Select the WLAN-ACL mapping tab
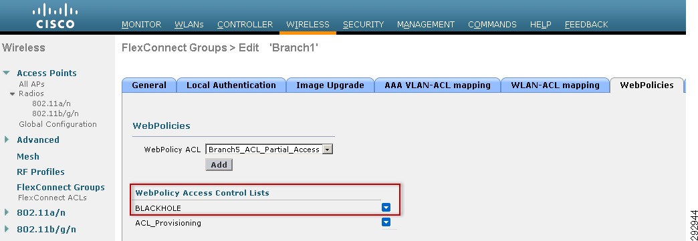The image size is (698, 241). coord(555,85)
